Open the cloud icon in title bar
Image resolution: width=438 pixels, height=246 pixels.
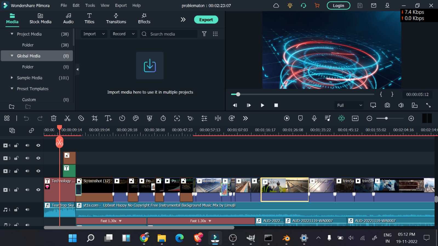[x=276, y=5]
